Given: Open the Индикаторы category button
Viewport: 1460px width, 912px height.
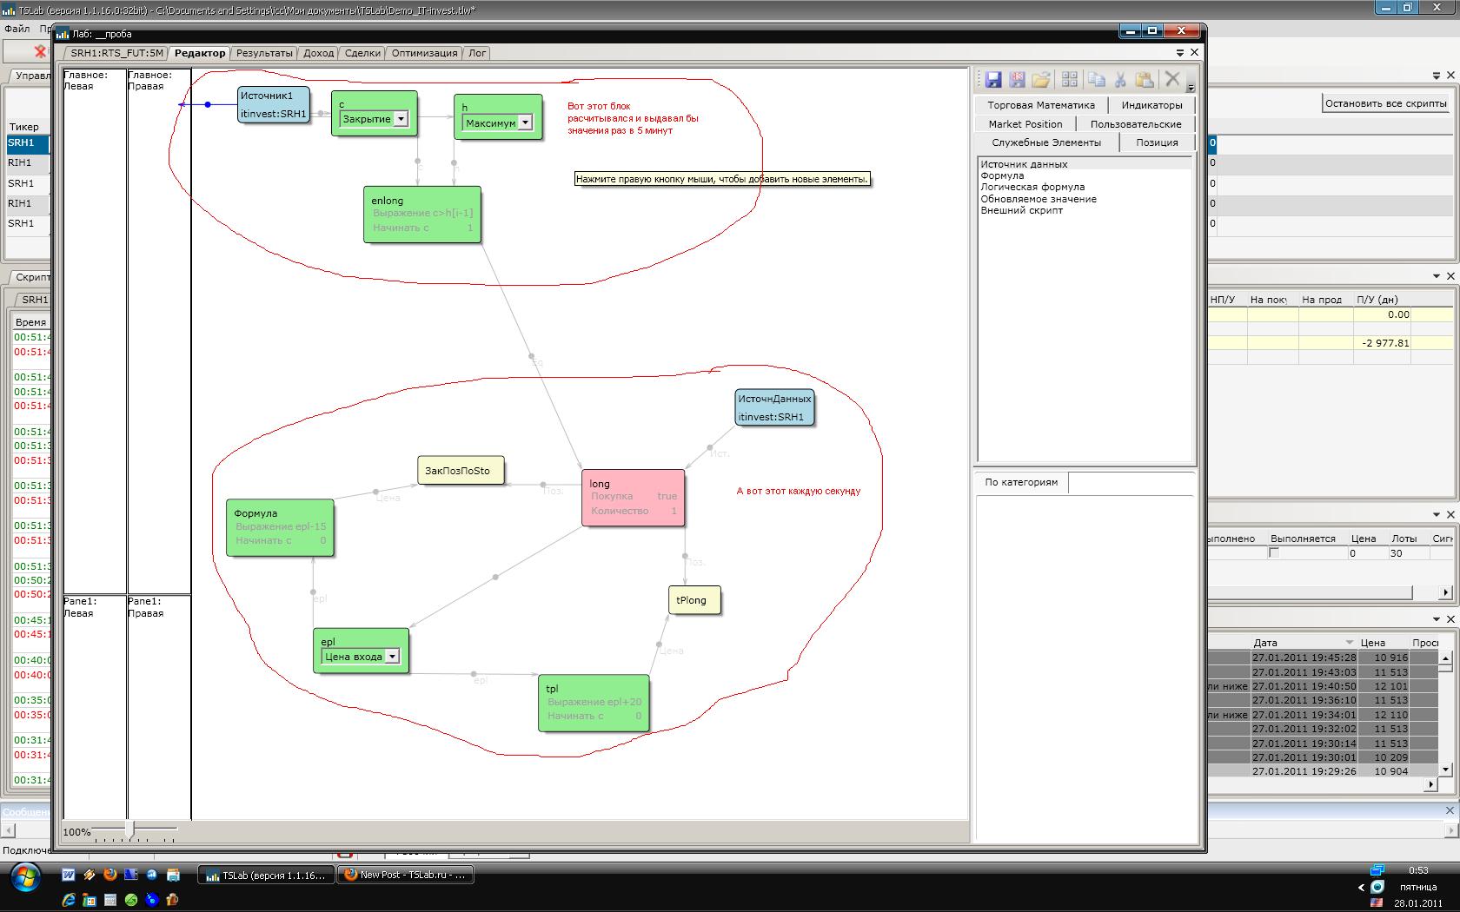Looking at the screenshot, I should tap(1151, 105).
